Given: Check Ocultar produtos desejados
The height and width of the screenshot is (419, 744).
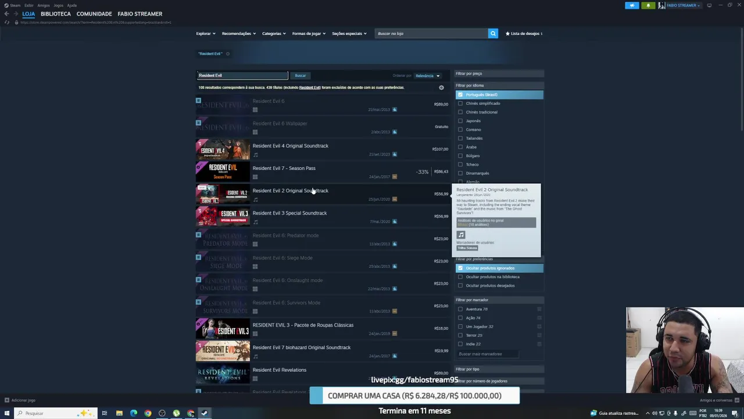Looking at the screenshot, I should 460,286.
